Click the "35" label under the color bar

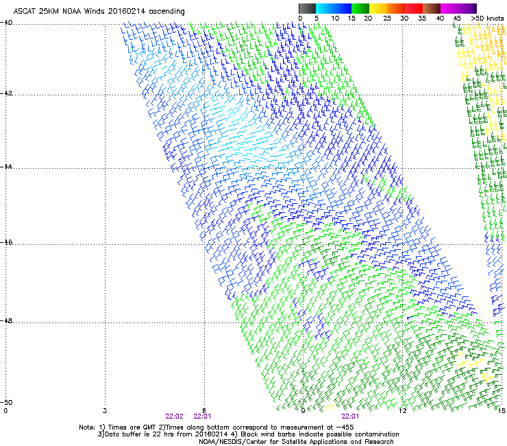point(422,19)
